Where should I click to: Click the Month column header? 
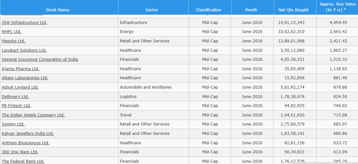(251, 10)
